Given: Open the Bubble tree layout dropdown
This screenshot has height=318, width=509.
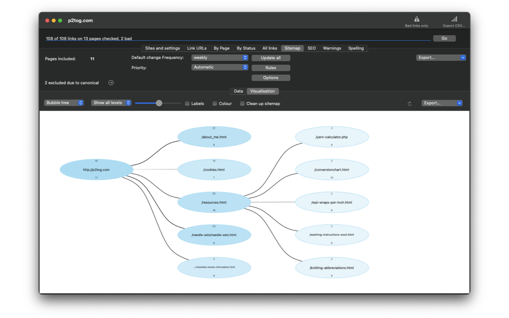Looking at the screenshot, I should [x=64, y=103].
